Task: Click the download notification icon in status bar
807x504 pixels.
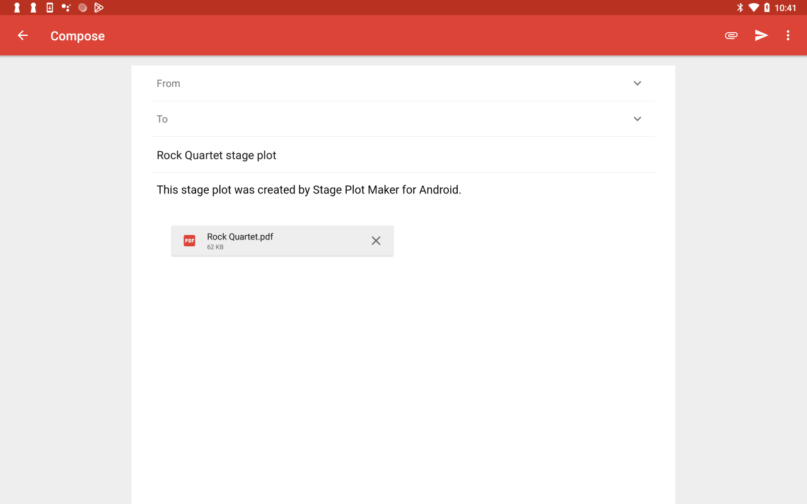Action: [49, 8]
